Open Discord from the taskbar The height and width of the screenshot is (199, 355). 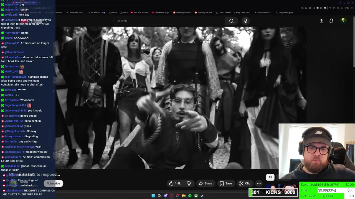click(x=166, y=196)
